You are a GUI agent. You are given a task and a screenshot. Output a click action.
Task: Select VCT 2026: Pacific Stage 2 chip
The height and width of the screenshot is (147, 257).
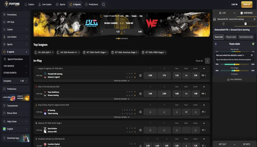pos(96,52)
